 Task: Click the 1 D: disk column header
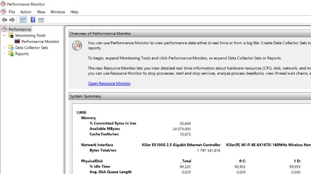coord(297,161)
